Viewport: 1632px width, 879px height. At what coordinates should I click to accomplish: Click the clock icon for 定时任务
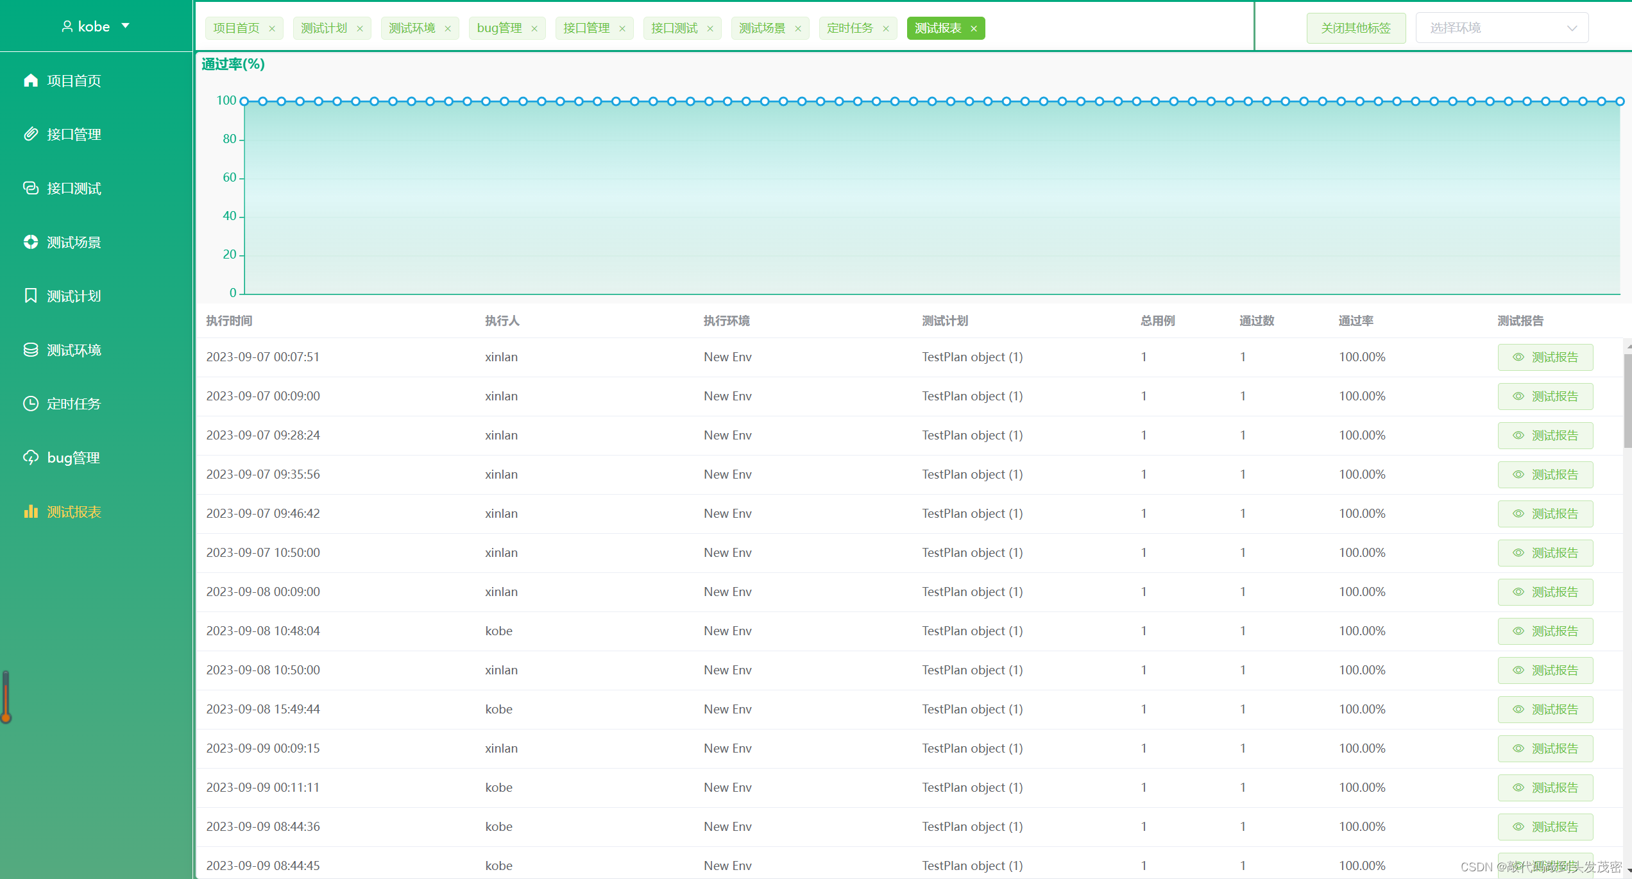pyautogui.click(x=31, y=404)
